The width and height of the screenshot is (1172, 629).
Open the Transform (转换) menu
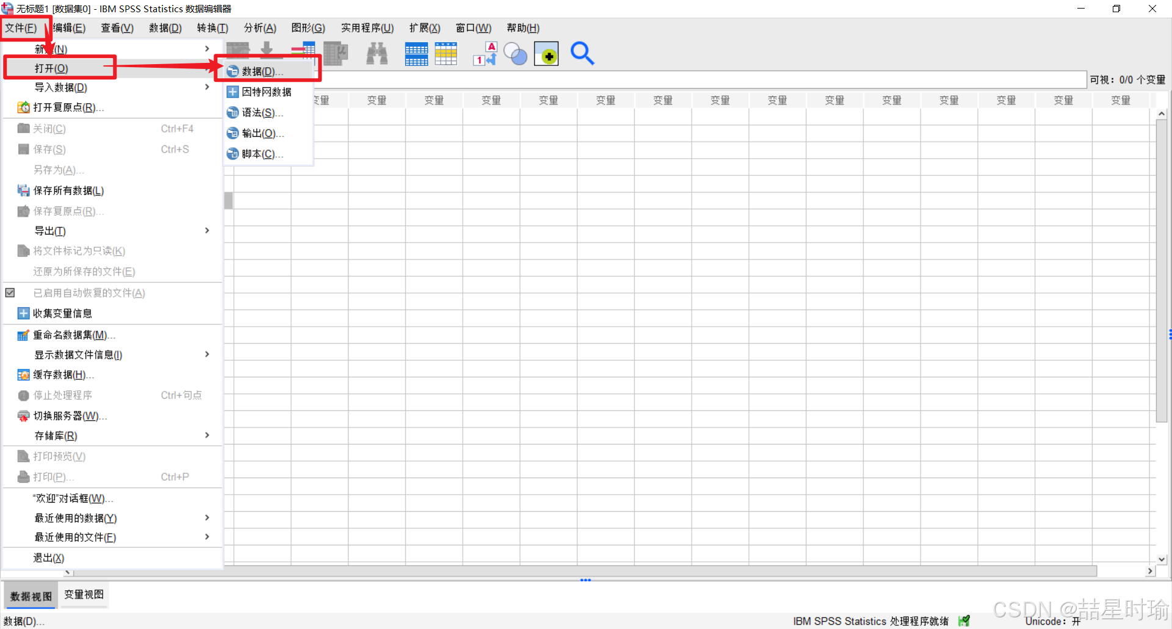[212, 28]
